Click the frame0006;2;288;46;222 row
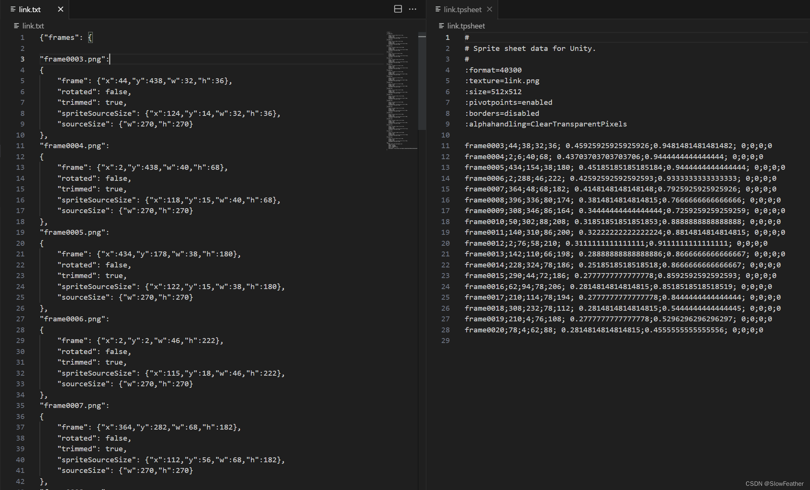This screenshot has width=810, height=490. coord(620,178)
